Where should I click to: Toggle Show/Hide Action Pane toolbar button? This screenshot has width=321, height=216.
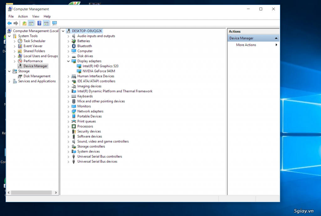tap(46, 23)
